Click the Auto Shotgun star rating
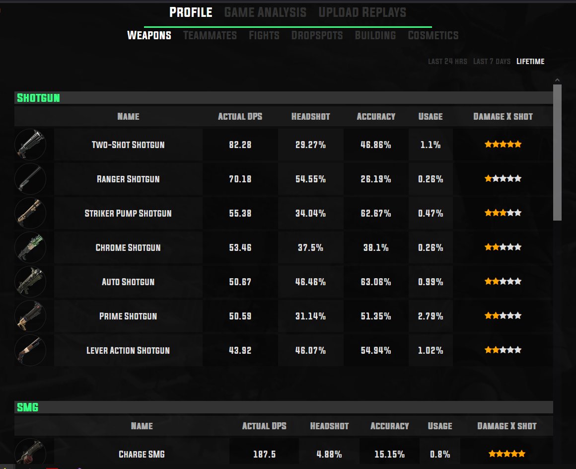 (x=503, y=282)
